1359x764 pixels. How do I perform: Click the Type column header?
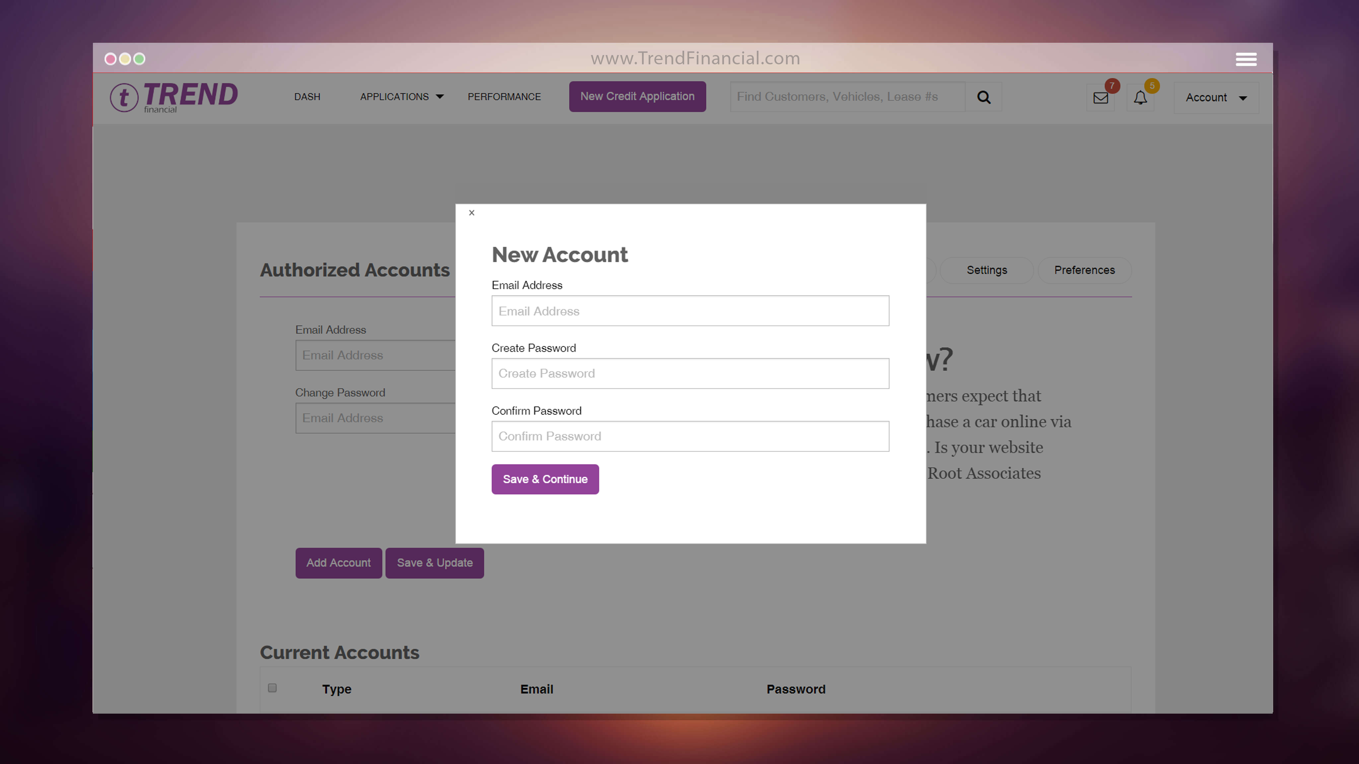(336, 690)
